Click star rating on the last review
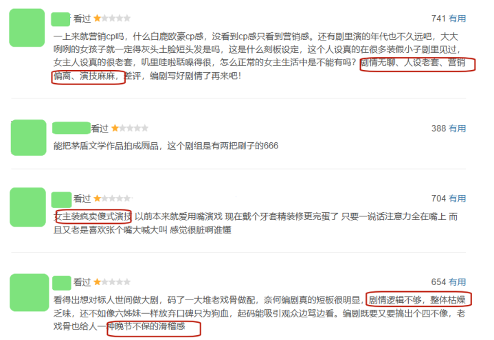 pos(112,282)
